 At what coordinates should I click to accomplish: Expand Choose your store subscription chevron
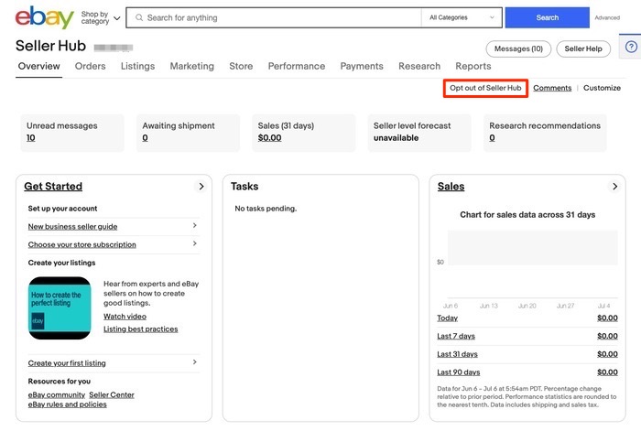pos(195,244)
